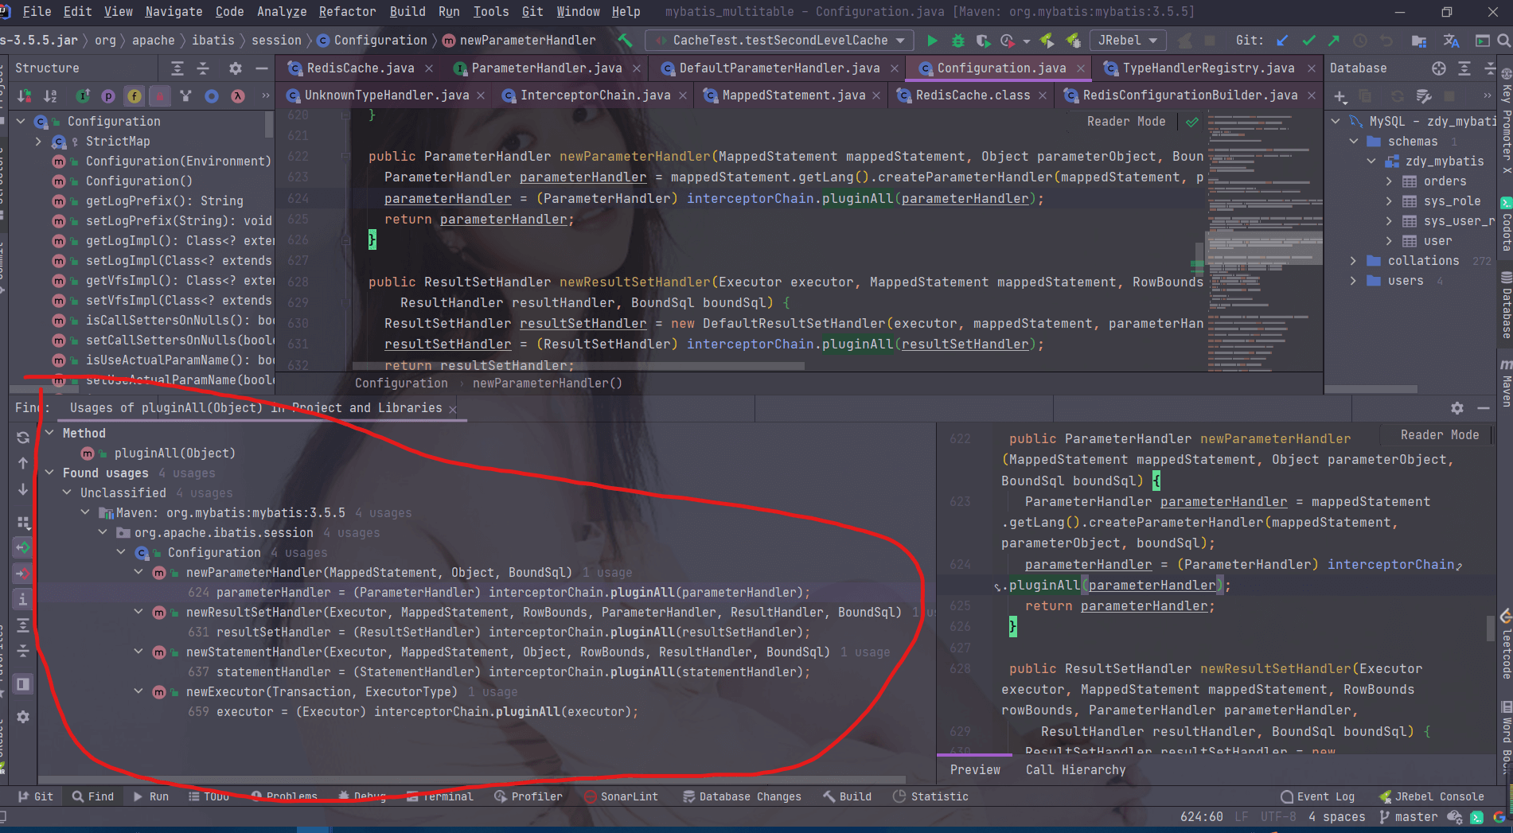
Task: Click the build project hammer icon
Action: [x=626, y=41]
